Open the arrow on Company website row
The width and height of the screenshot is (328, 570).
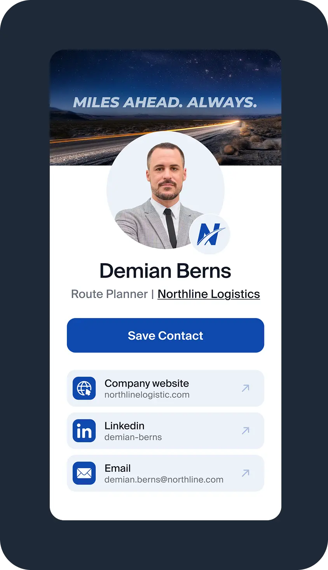245,388
